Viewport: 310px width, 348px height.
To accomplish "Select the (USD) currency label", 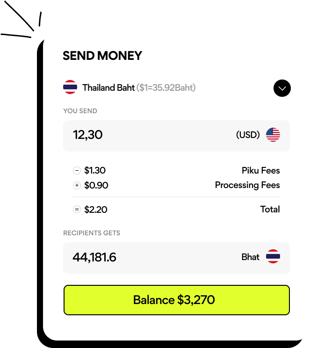I will tap(248, 135).
